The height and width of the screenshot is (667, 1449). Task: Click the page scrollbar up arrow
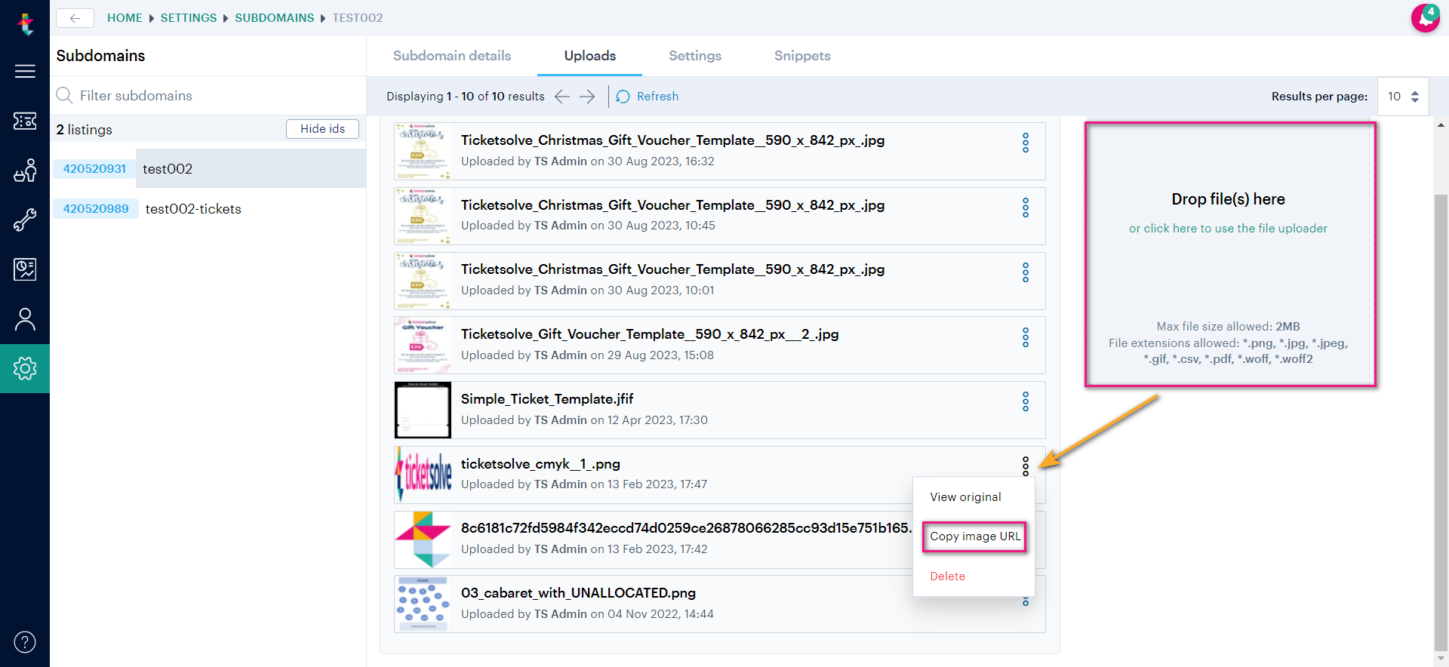click(1441, 125)
